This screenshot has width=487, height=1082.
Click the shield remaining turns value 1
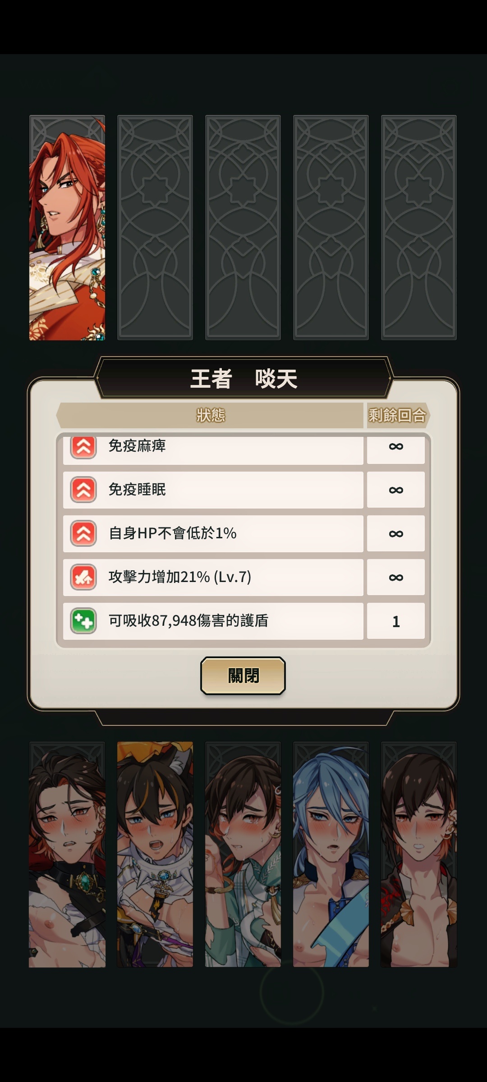(396, 621)
